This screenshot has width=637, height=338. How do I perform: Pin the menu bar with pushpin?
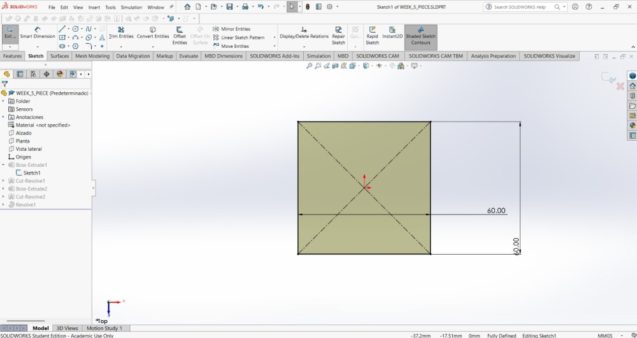tap(171, 7)
